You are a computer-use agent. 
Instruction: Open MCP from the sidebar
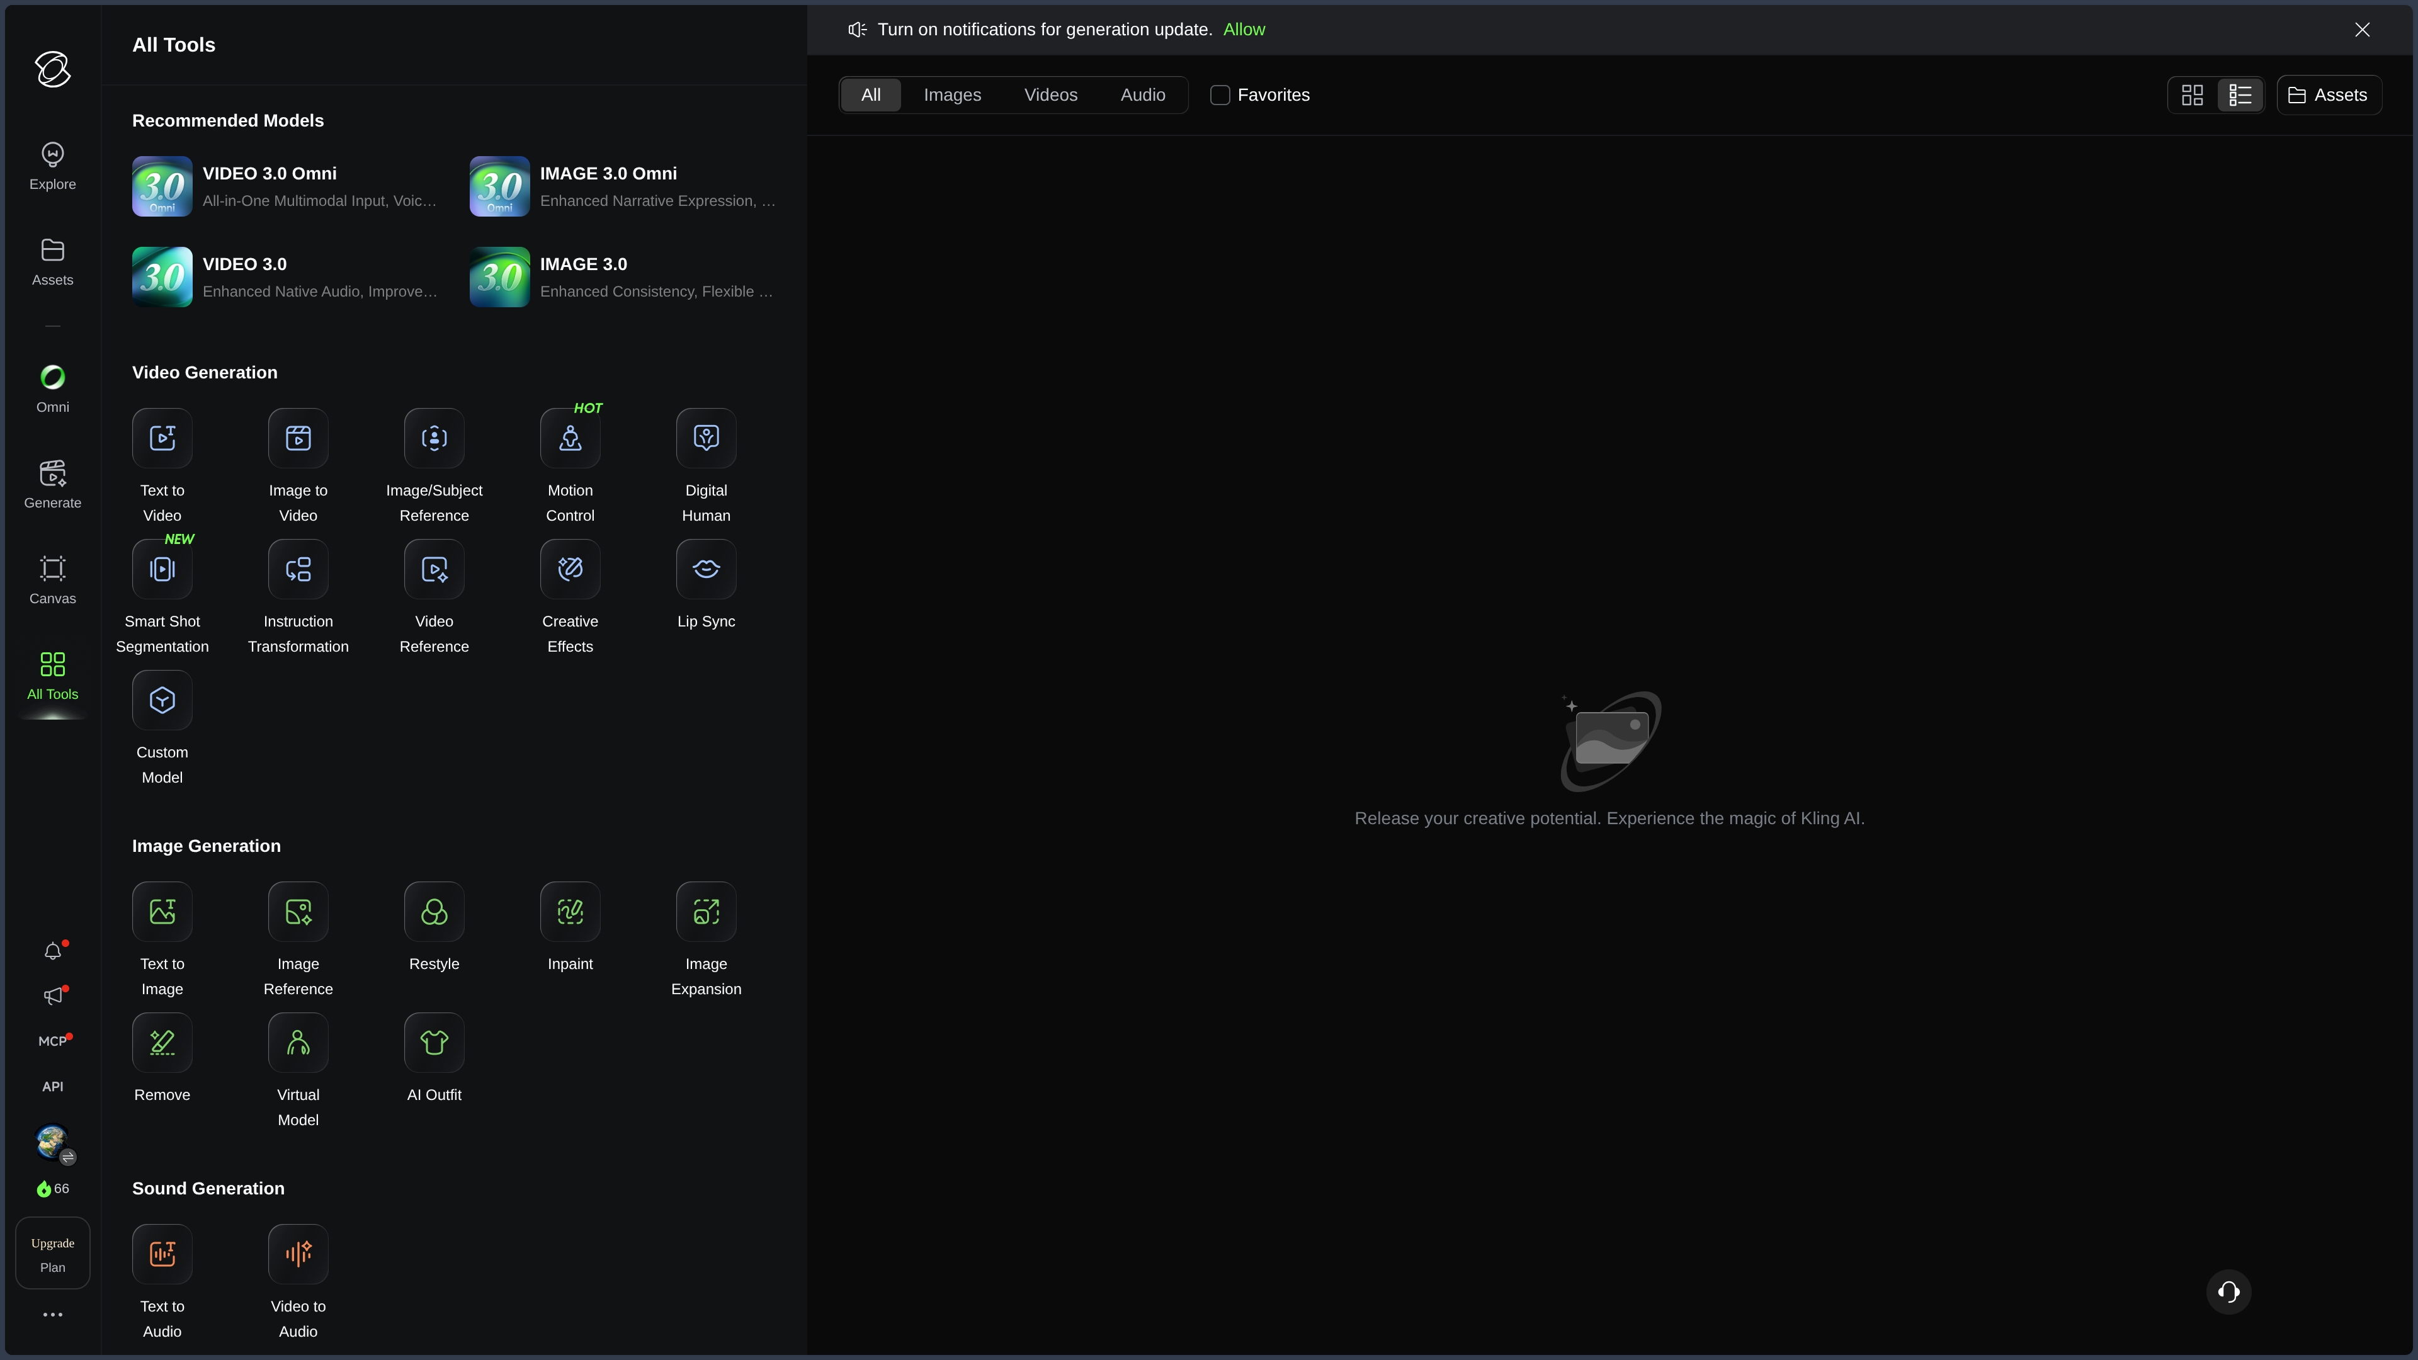pos(52,1042)
